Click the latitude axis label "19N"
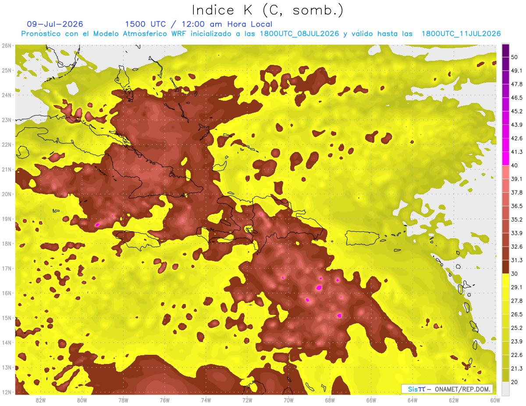The width and height of the screenshot is (526, 406). pyautogui.click(x=6, y=219)
